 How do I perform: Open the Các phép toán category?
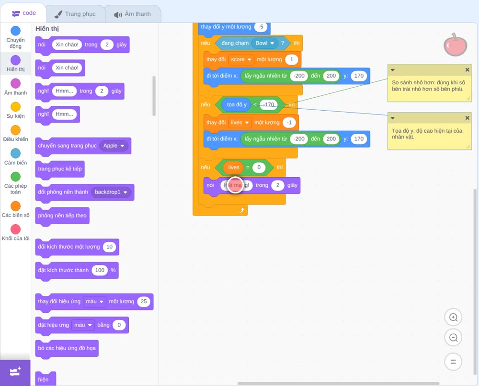coord(16,183)
